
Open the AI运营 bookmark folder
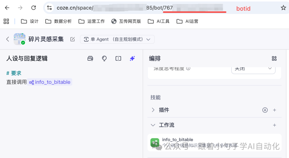click(x=187, y=21)
